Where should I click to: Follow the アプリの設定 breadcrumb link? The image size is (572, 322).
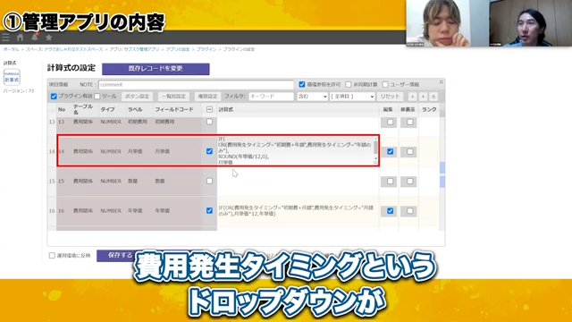[x=178, y=49]
